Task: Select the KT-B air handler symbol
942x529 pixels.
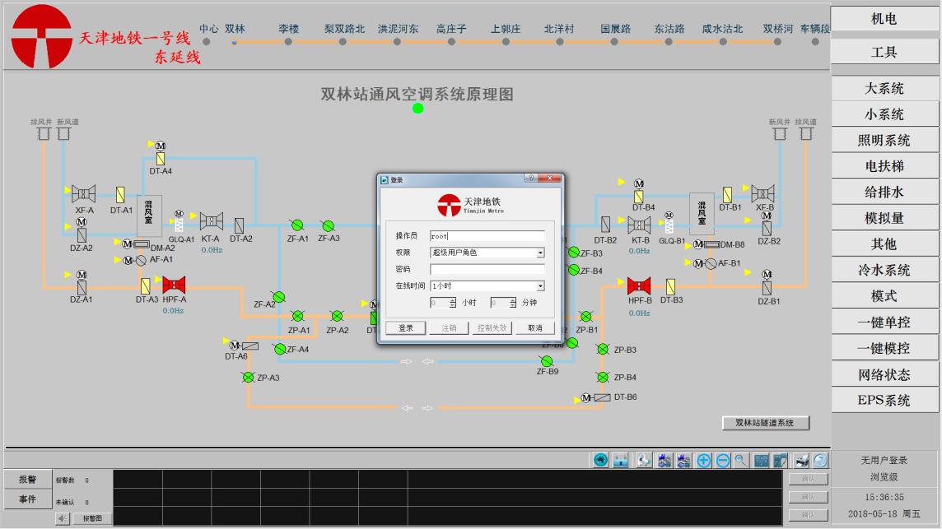Action: coord(639,225)
